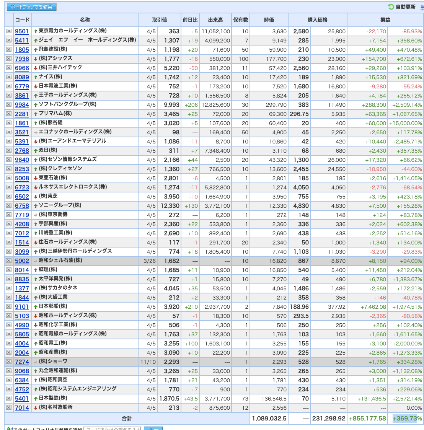Open stock code link 7012
The width and height of the screenshot is (424, 430).
pyautogui.click(x=22, y=233)
